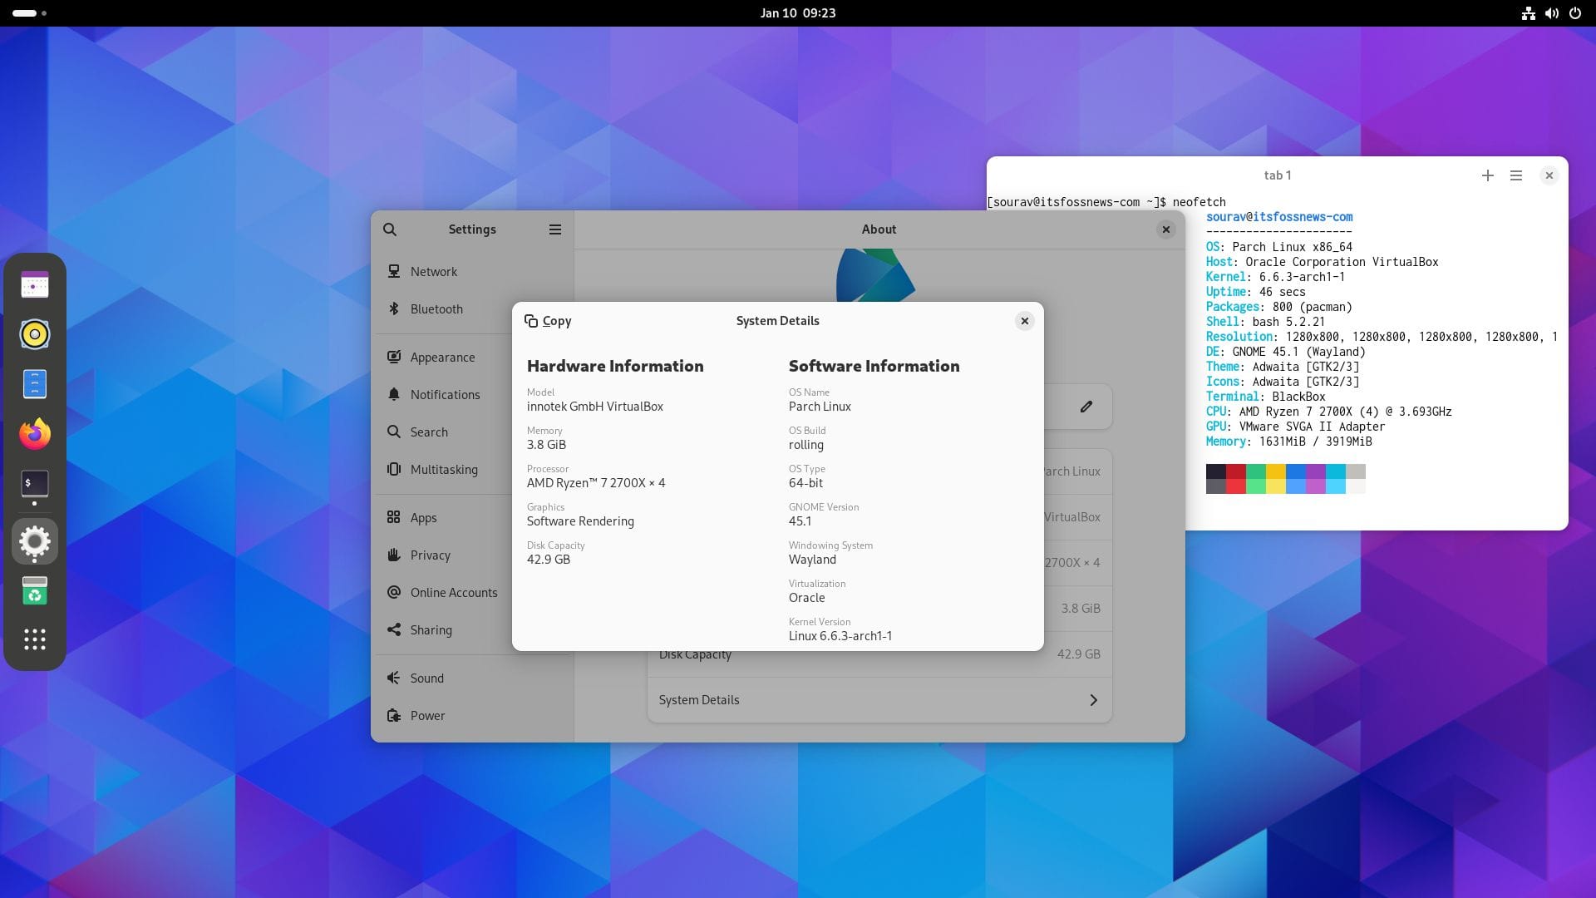Image resolution: width=1596 pixels, height=898 pixels.
Task: Launch Firefox from the dock
Action: click(x=34, y=433)
